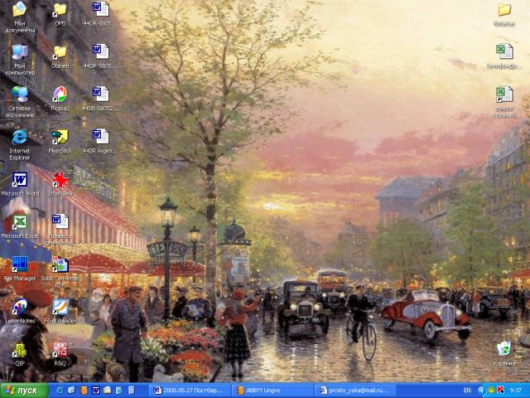Viewport: 530px width, 398px height.
Task: Activate the prosto_yoka@mail.ru taskbar window
Action: coord(356,391)
